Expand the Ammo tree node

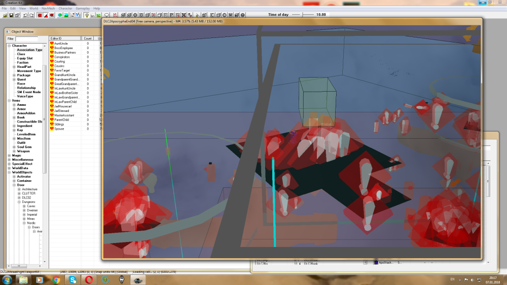click(14, 105)
